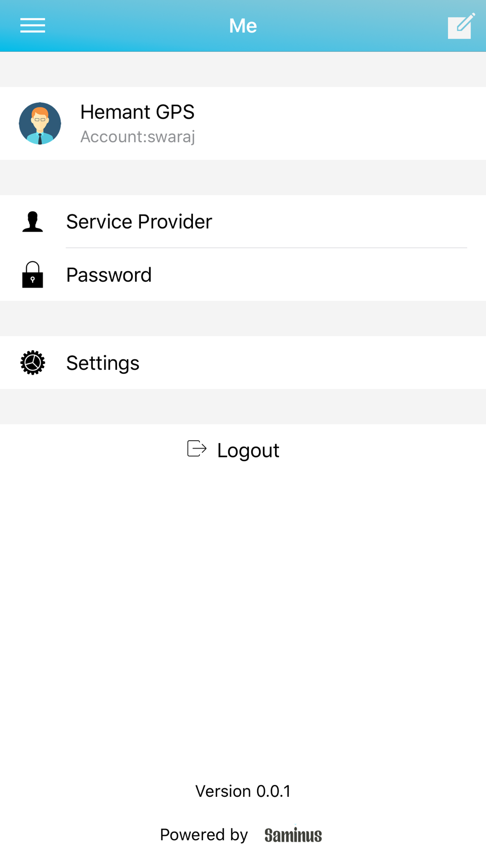Click the Service Provider person icon
Screen dimensions: 486x865
pos(33,221)
